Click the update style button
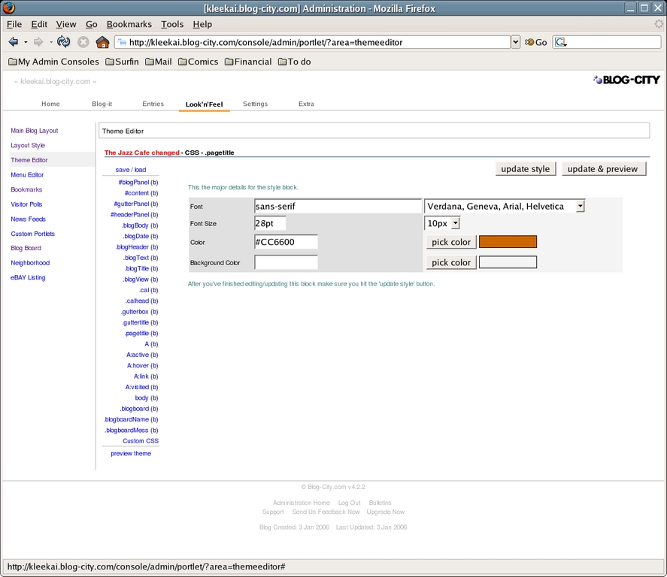Screen dimensions: 667x577 coord(525,169)
